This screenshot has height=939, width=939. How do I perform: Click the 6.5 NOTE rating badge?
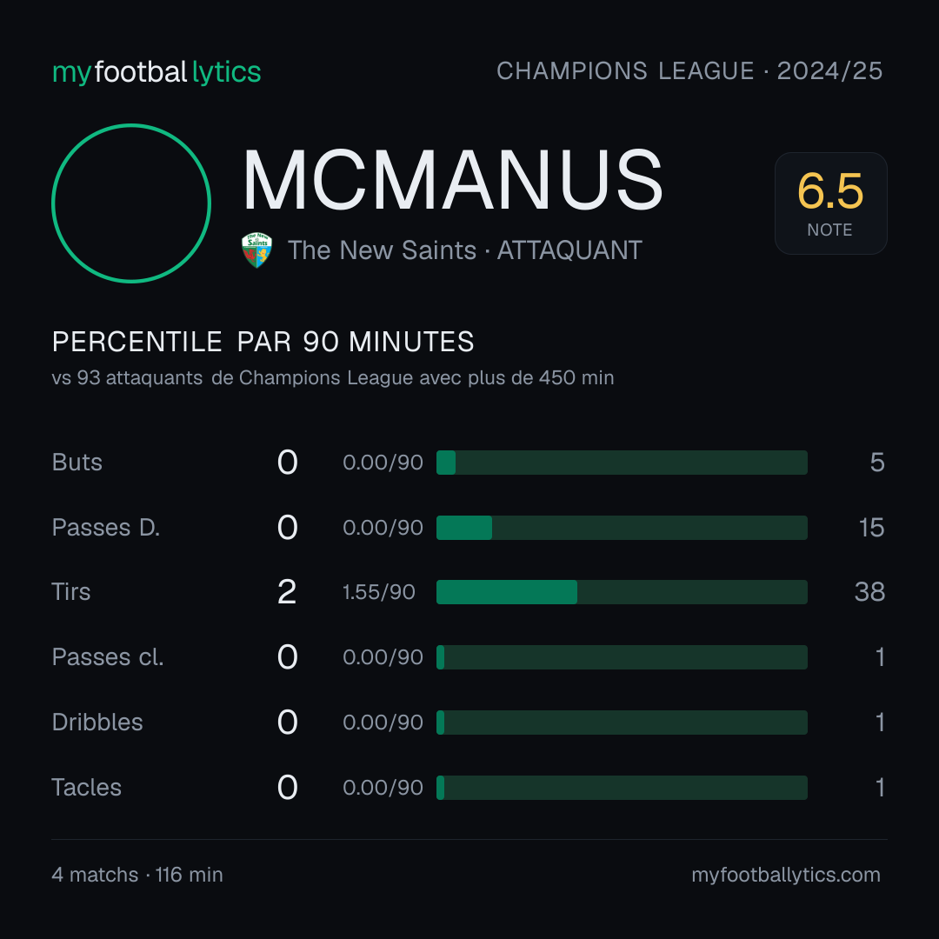click(x=830, y=203)
